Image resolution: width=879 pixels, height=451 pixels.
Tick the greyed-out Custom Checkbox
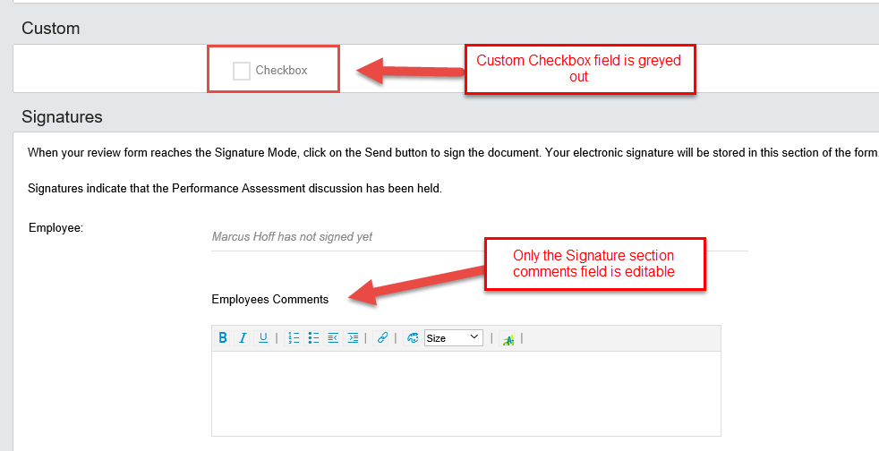pos(242,72)
